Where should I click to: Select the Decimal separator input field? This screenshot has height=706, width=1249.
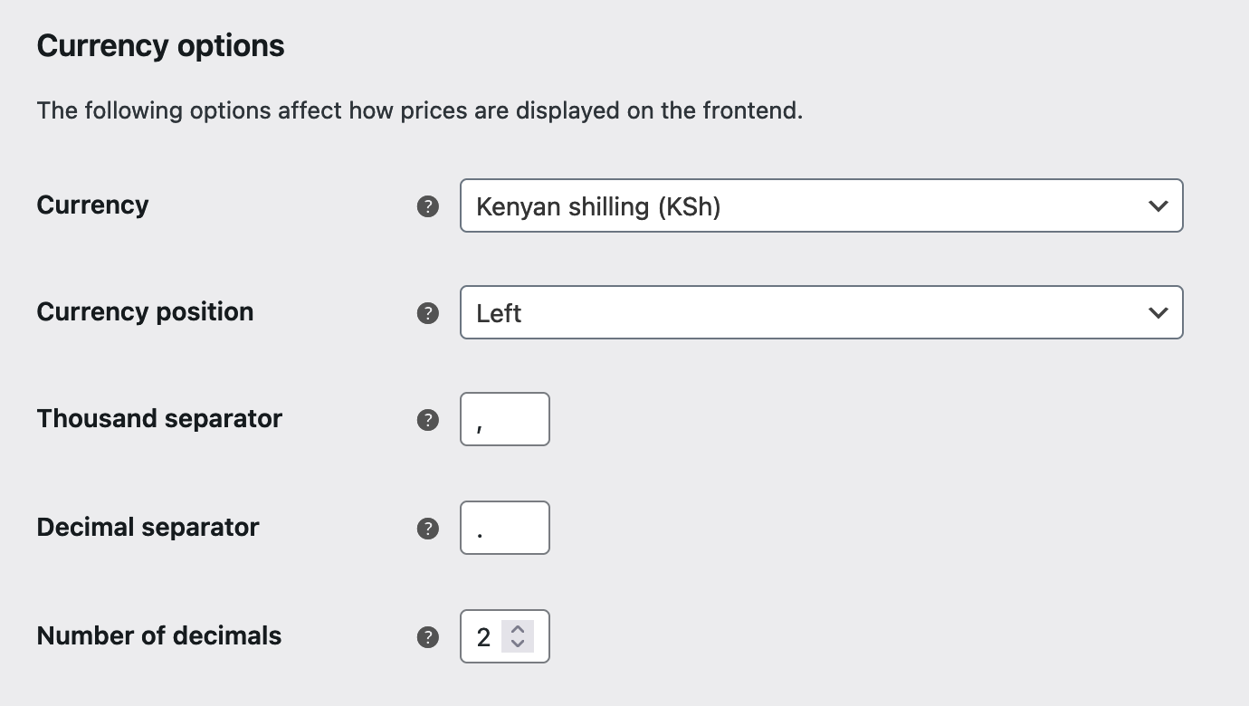tap(504, 528)
